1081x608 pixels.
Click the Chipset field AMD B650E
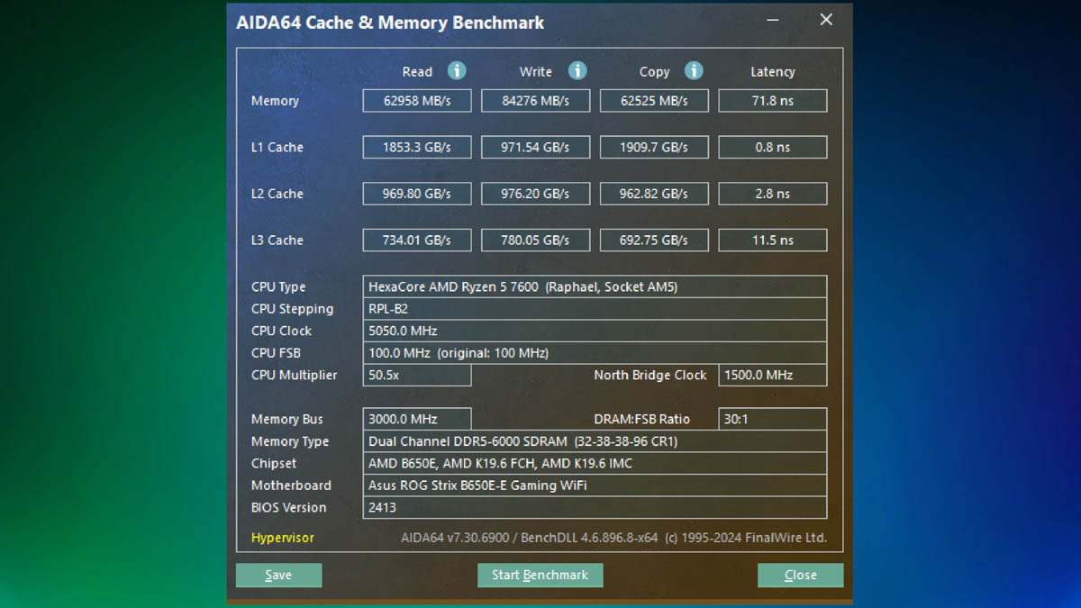(595, 463)
